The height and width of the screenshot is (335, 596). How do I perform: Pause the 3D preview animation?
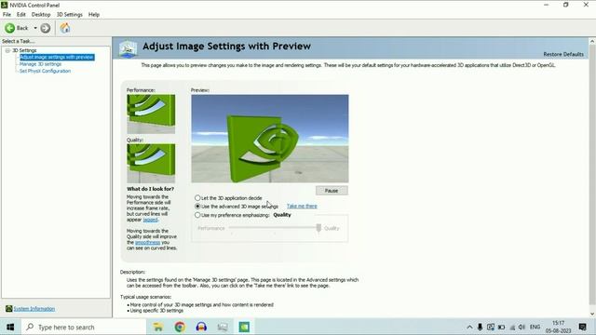(332, 190)
